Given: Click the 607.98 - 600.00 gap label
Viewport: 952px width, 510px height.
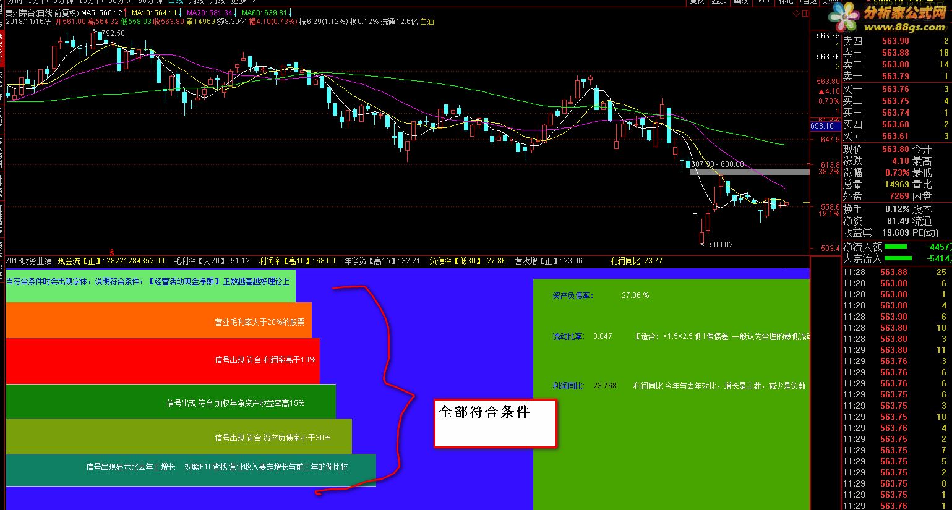Looking at the screenshot, I should tap(718, 164).
